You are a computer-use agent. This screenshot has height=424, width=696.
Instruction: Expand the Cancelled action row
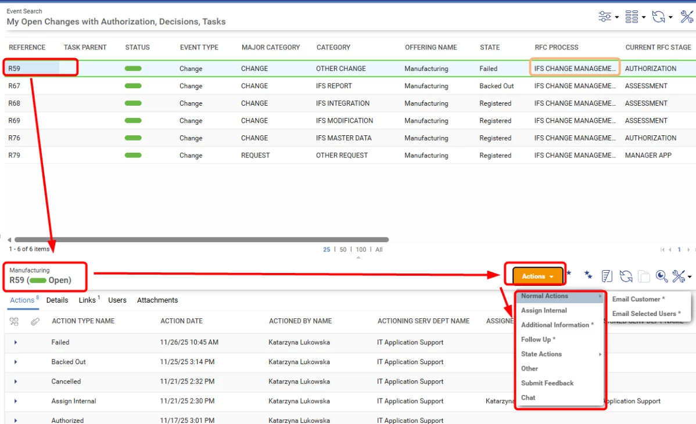[x=16, y=382]
